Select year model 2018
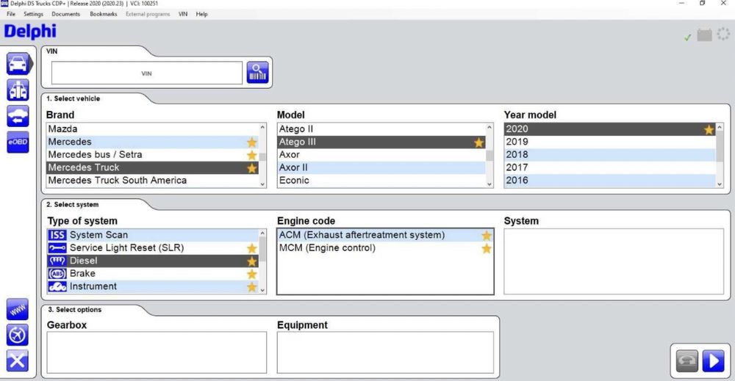735x381 pixels. 610,155
